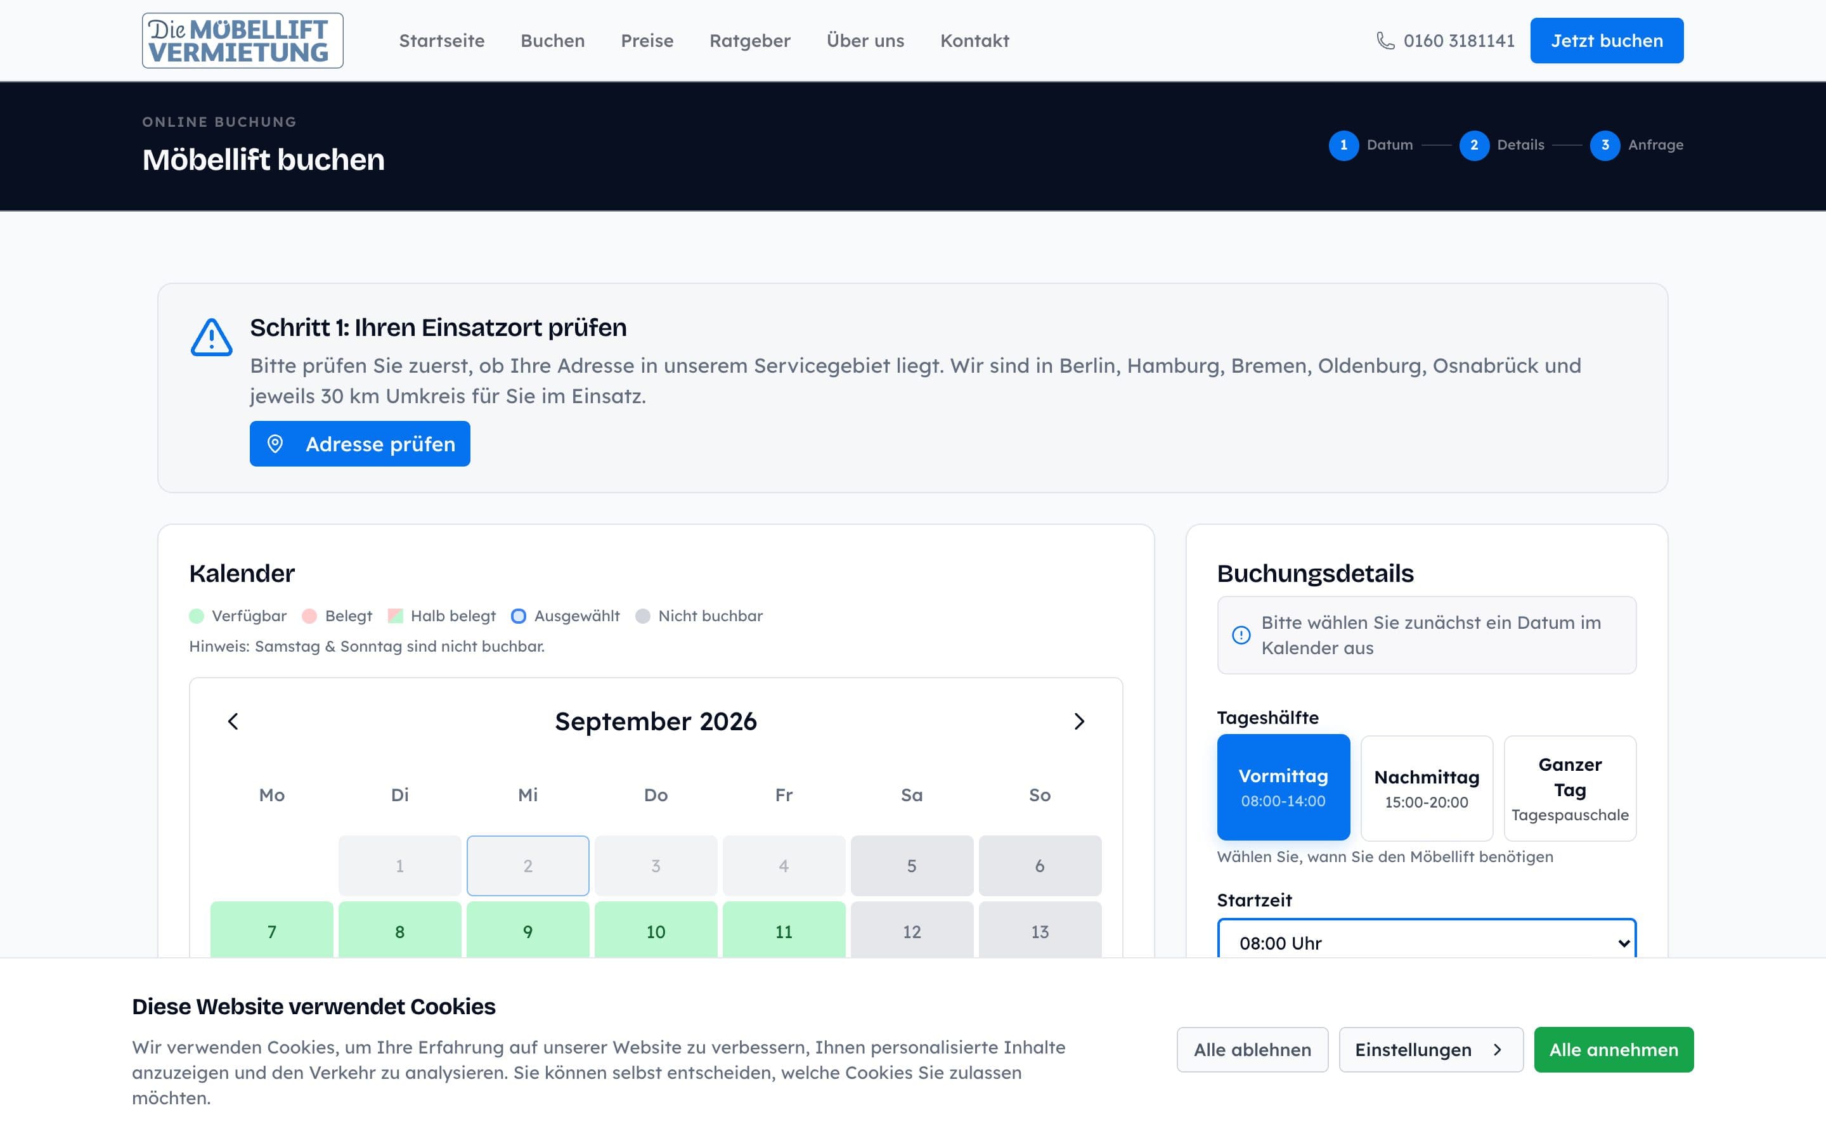Click the Die Möbellift Vermietung logo
1826x1141 pixels.
pos(242,41)
